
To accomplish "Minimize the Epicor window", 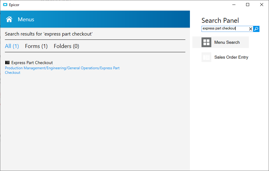I will [234, 5].
